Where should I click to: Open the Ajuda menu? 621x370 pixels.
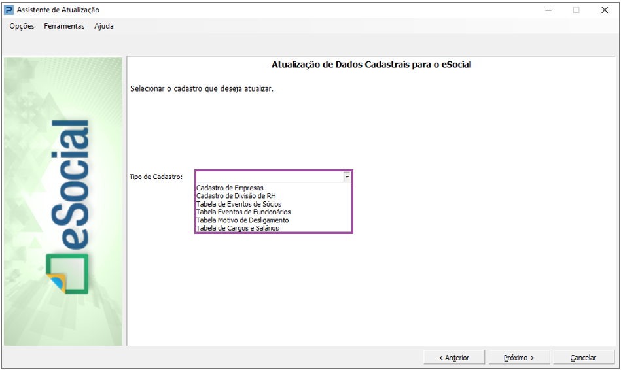click(104, 26)
